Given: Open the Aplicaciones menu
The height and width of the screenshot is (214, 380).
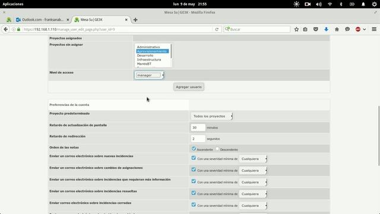Looking at the screenshot, I should pyautogui.click(x=13, y=4).
